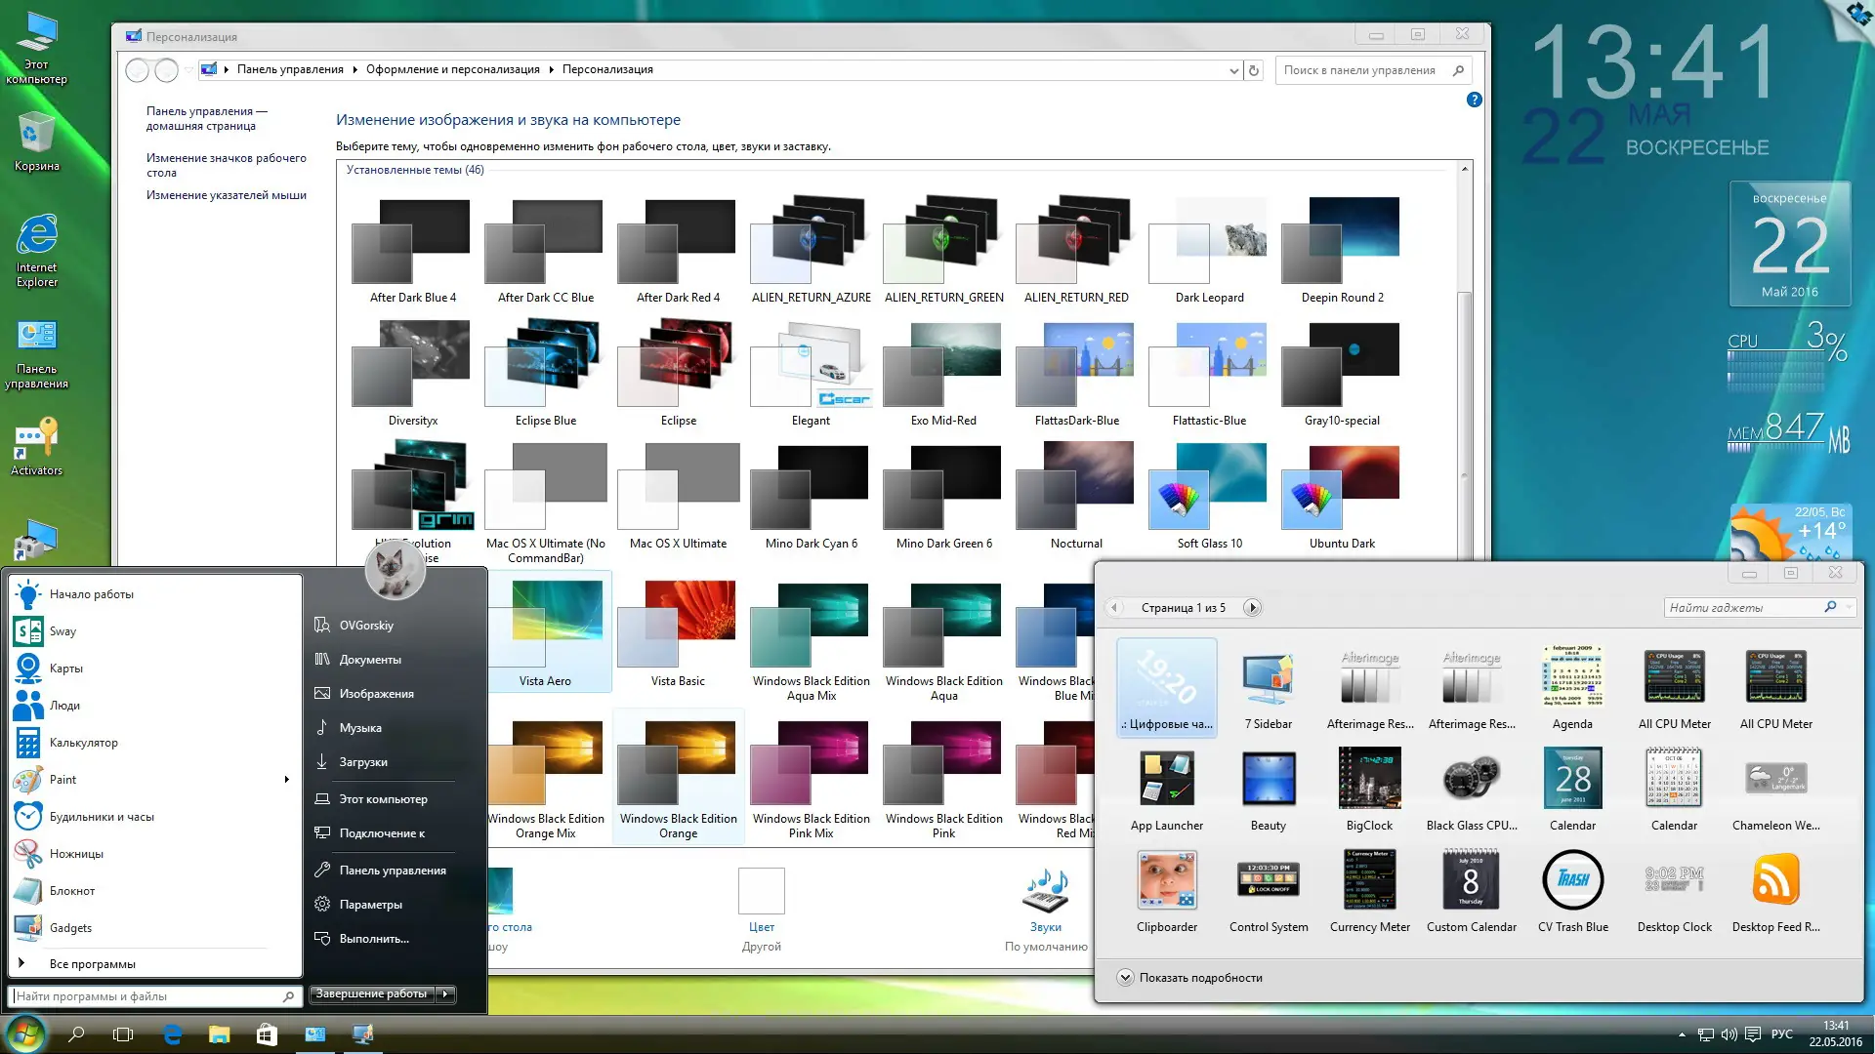The width and height of the screenshot is (1875, 1054).
Task: Expand the Paint jump list arrow
Action: click(x=286, y=780)
